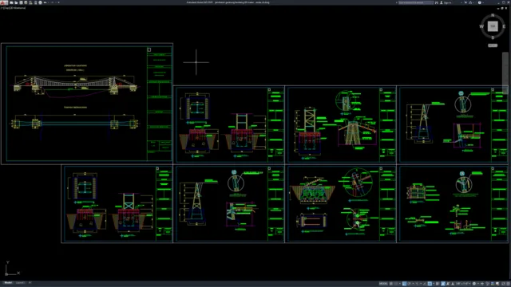The image size is (511, 287).
Task: Restore the drawing window
Action: click(x=502, y=8)
